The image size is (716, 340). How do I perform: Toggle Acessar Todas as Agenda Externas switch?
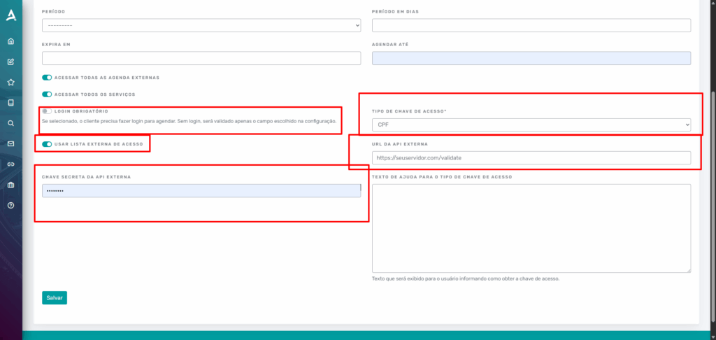(47, 77)
